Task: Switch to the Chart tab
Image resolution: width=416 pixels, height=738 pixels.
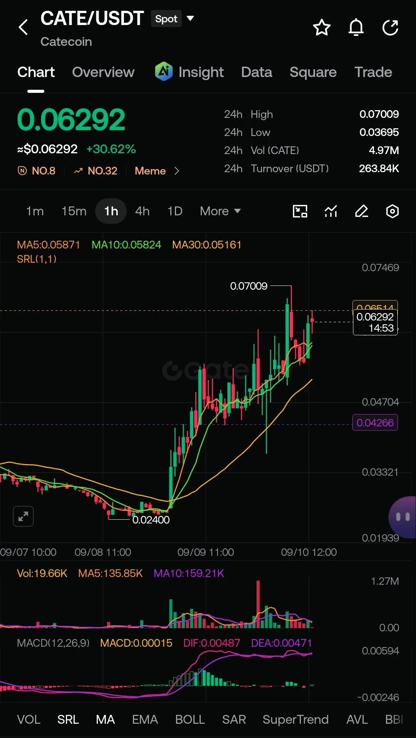Action: 36,72
